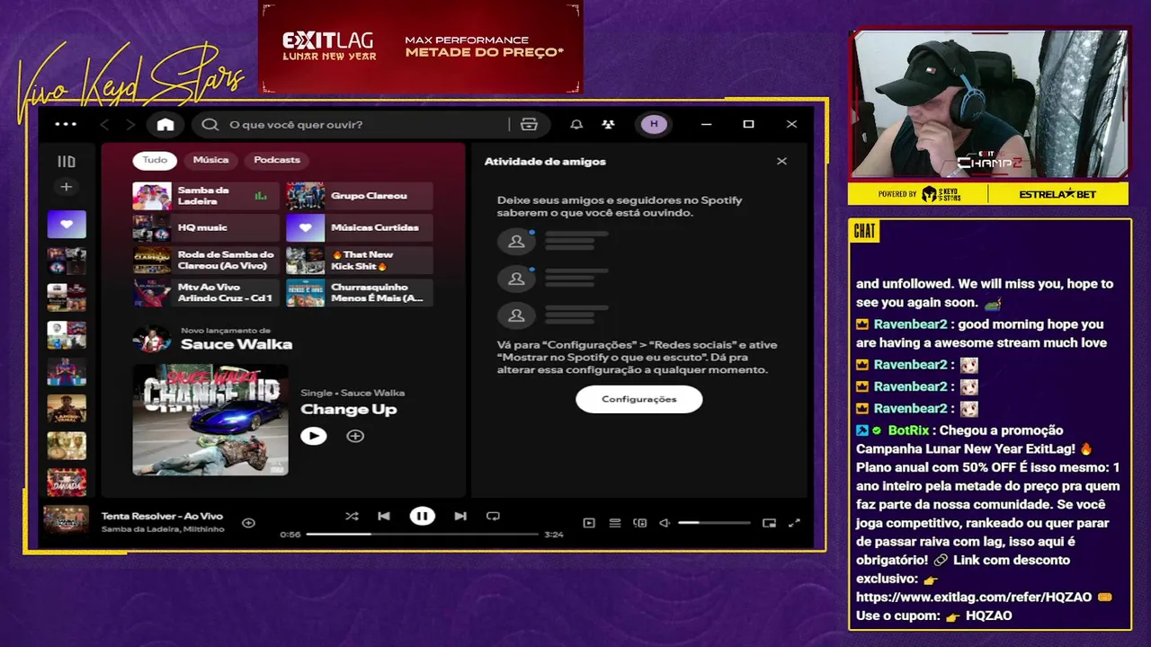The height and width of the screenshot is (647, 1151).
Task: Toggle repeat mode
Action: (493, 516)
